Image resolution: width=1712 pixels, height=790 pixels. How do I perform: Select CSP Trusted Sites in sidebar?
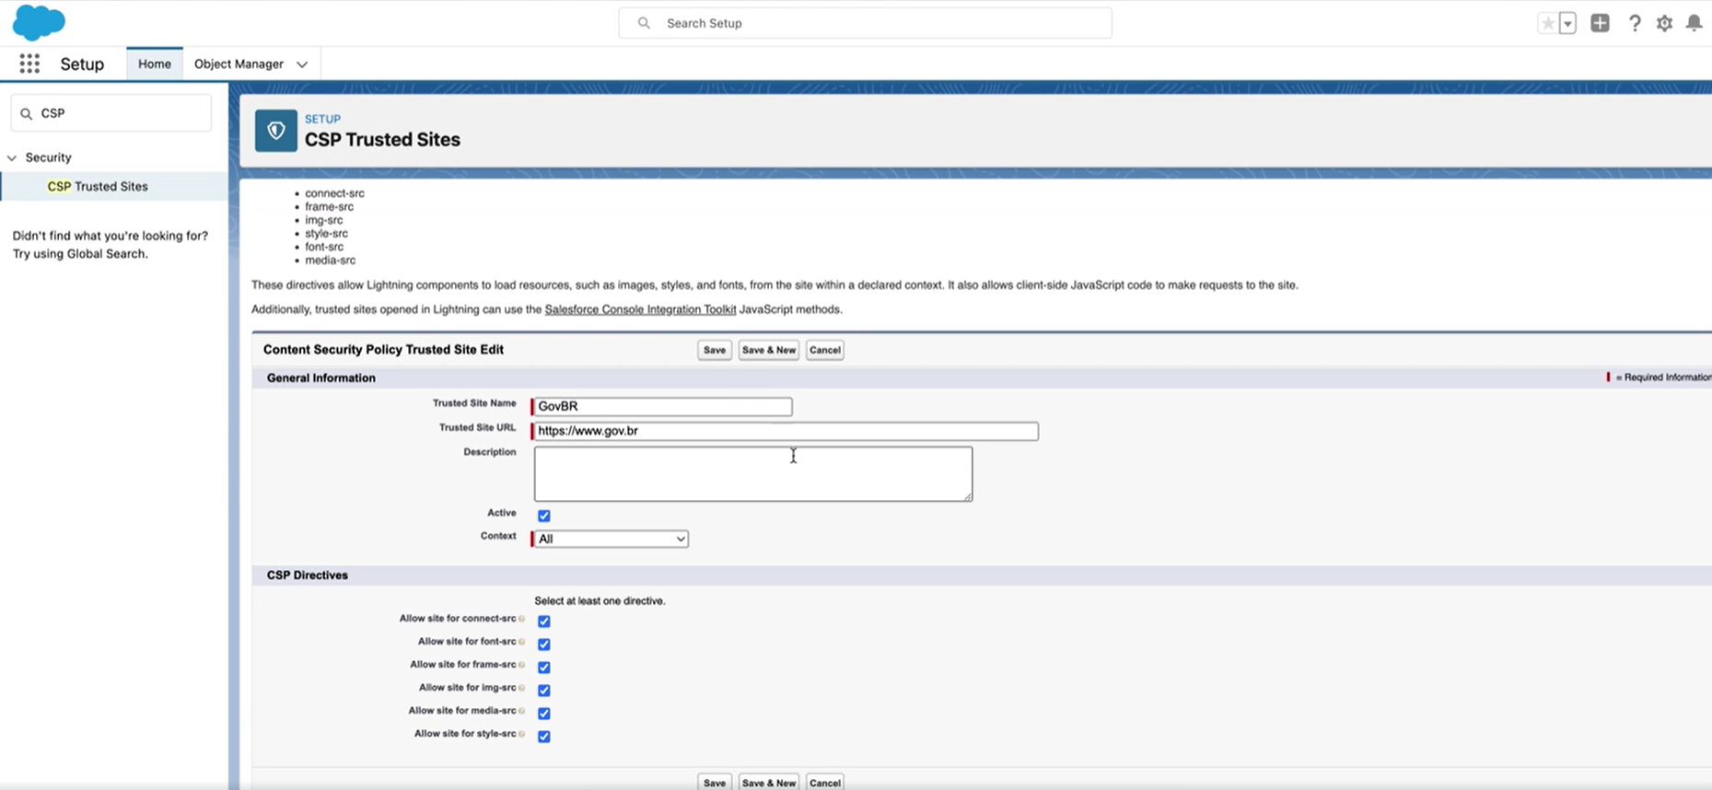click(98, 186)
